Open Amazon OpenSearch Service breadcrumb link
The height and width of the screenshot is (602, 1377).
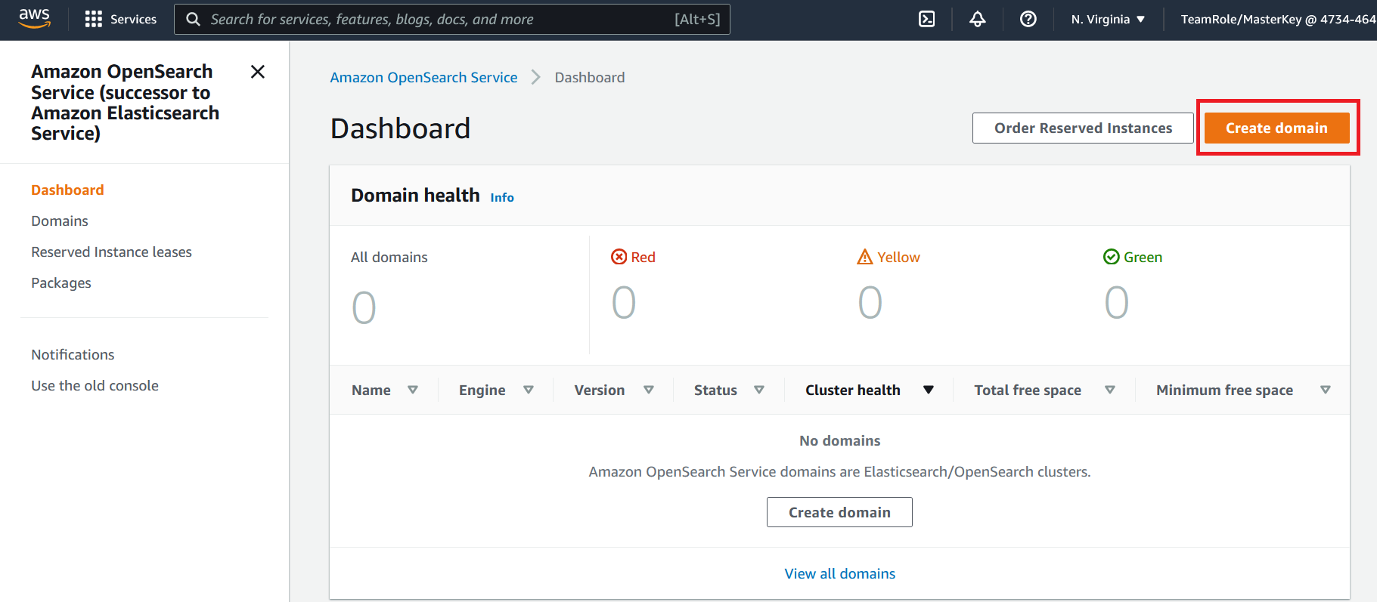point(423,78)
